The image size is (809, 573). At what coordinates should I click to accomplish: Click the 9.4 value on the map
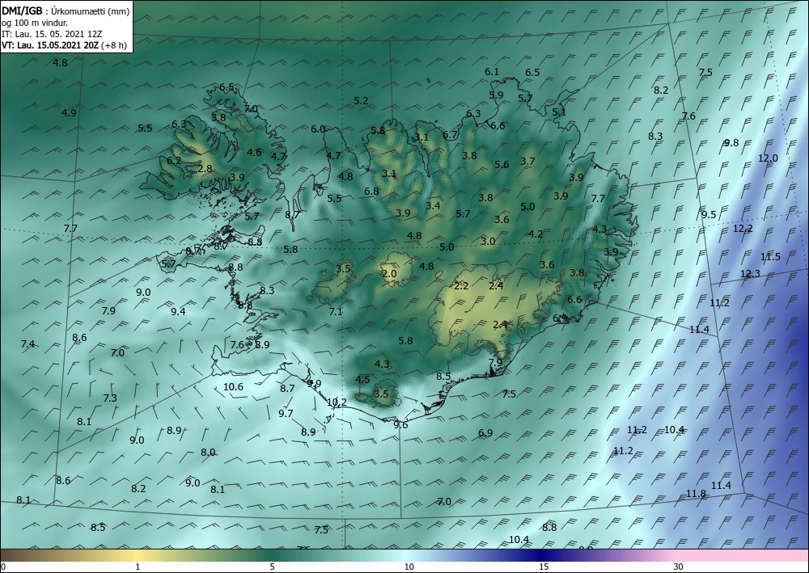coord(178,311)
